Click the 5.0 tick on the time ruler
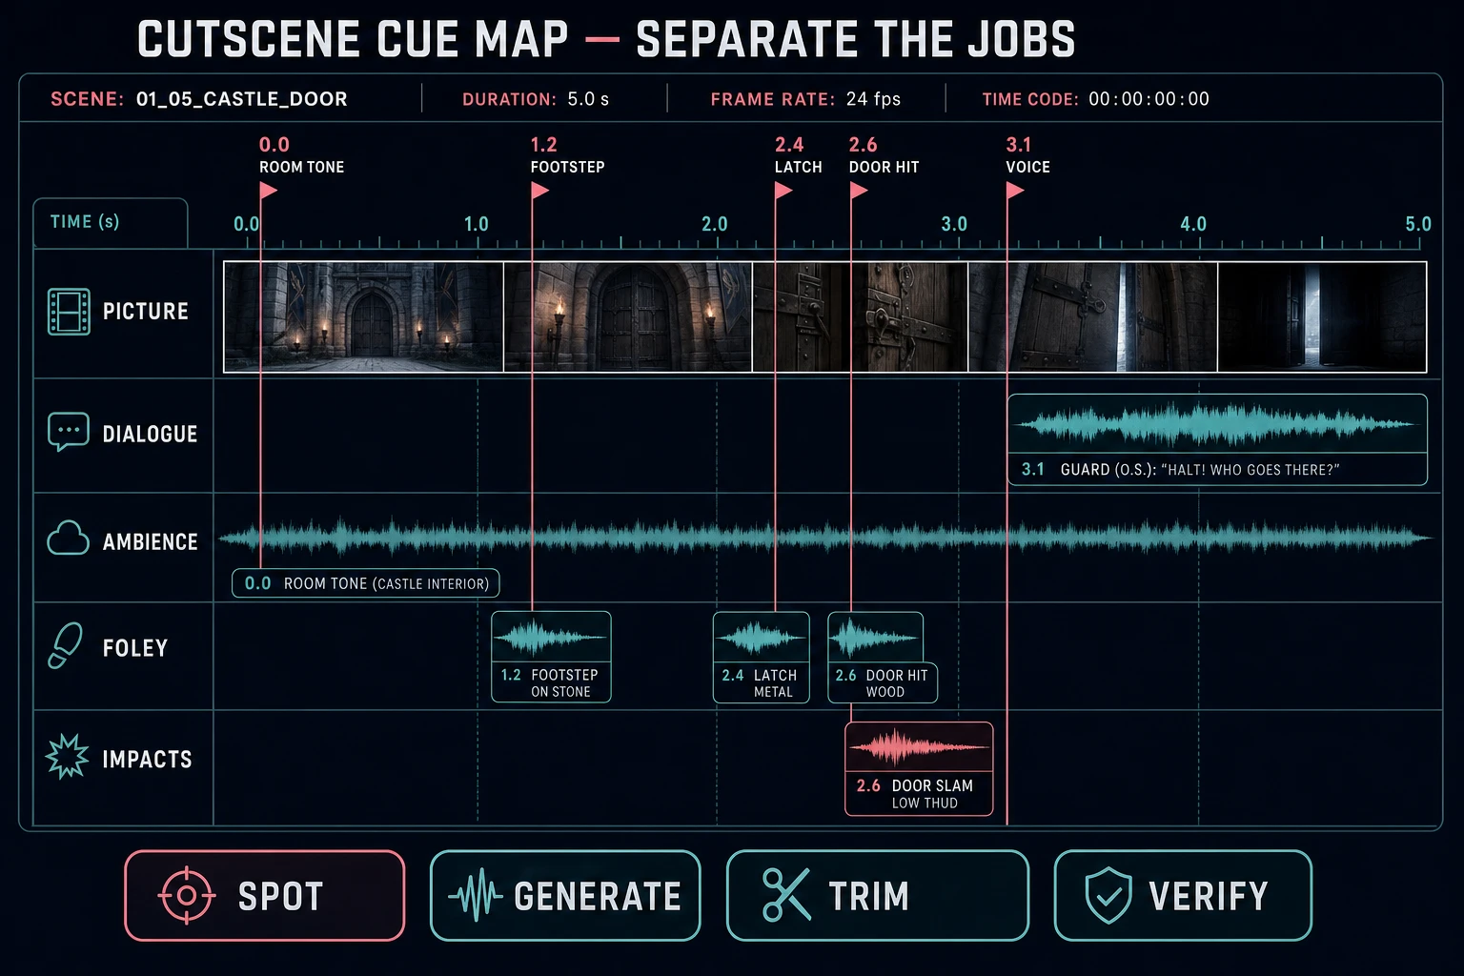 point(1418,225)
